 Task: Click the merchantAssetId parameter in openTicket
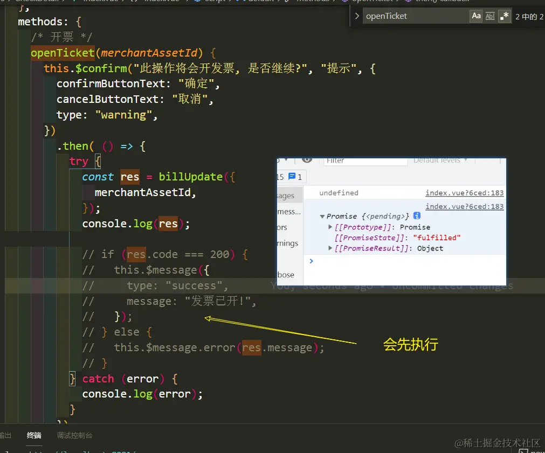coord(149,53)
